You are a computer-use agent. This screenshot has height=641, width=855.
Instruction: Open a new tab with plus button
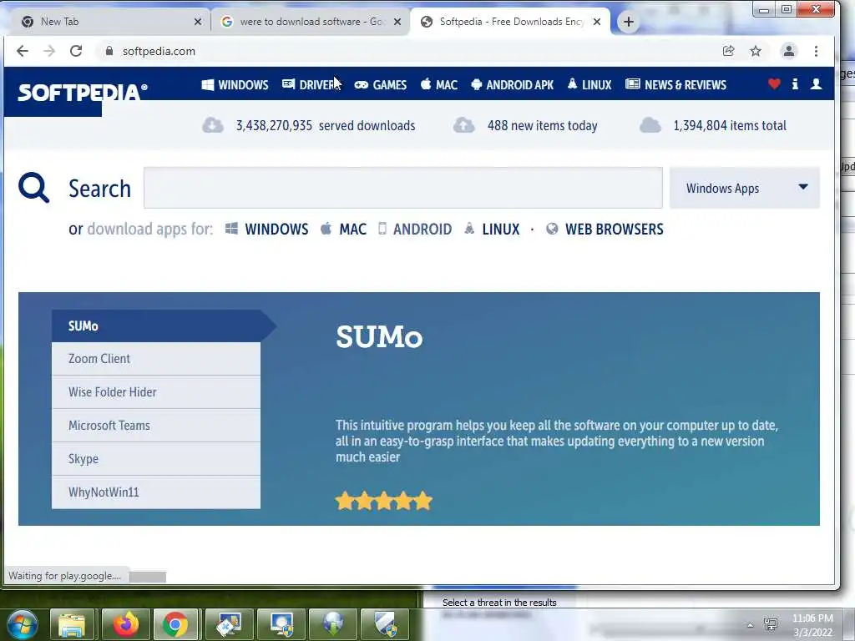[628, 22]
